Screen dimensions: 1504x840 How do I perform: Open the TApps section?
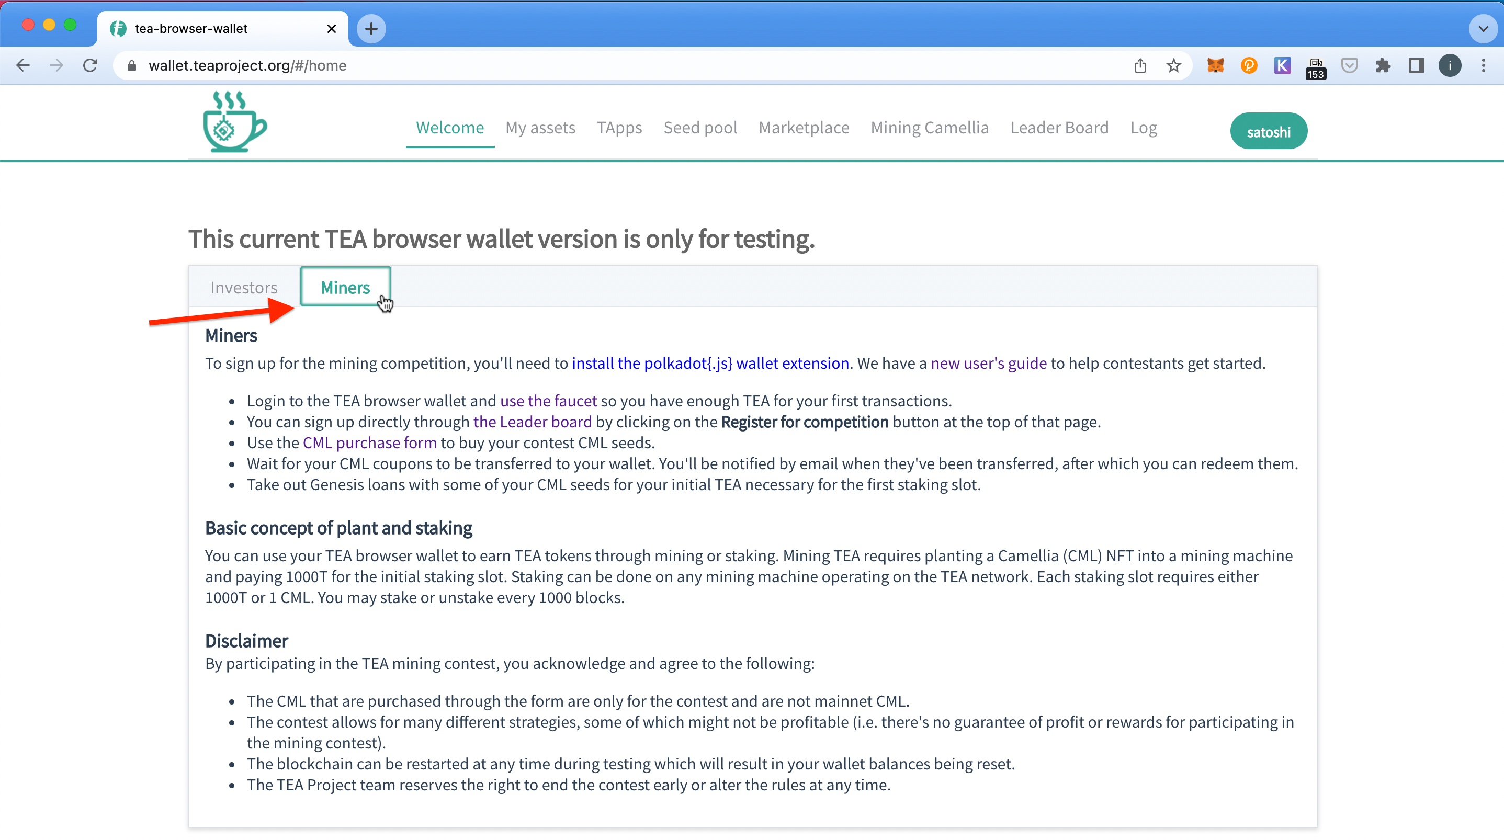(619, 127)
